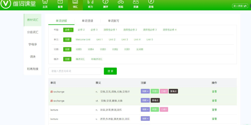Viewport: 251px width, 125px height.
Task: Focus the word search input field
Action: [x=75, y=71]
